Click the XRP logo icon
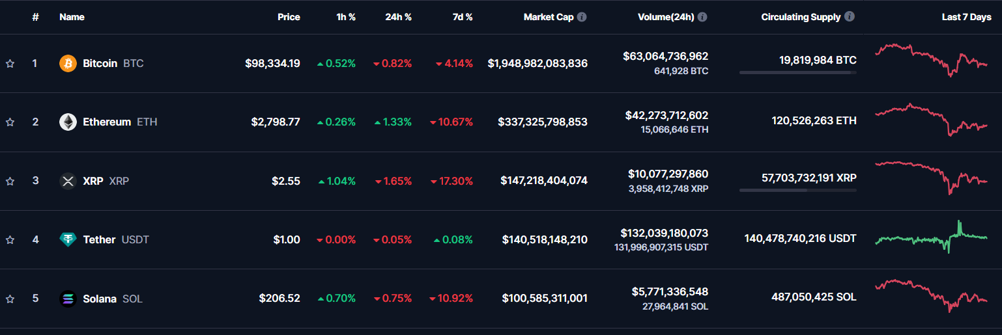Viewport: 1002px width, 335px height. pos(68,181)
